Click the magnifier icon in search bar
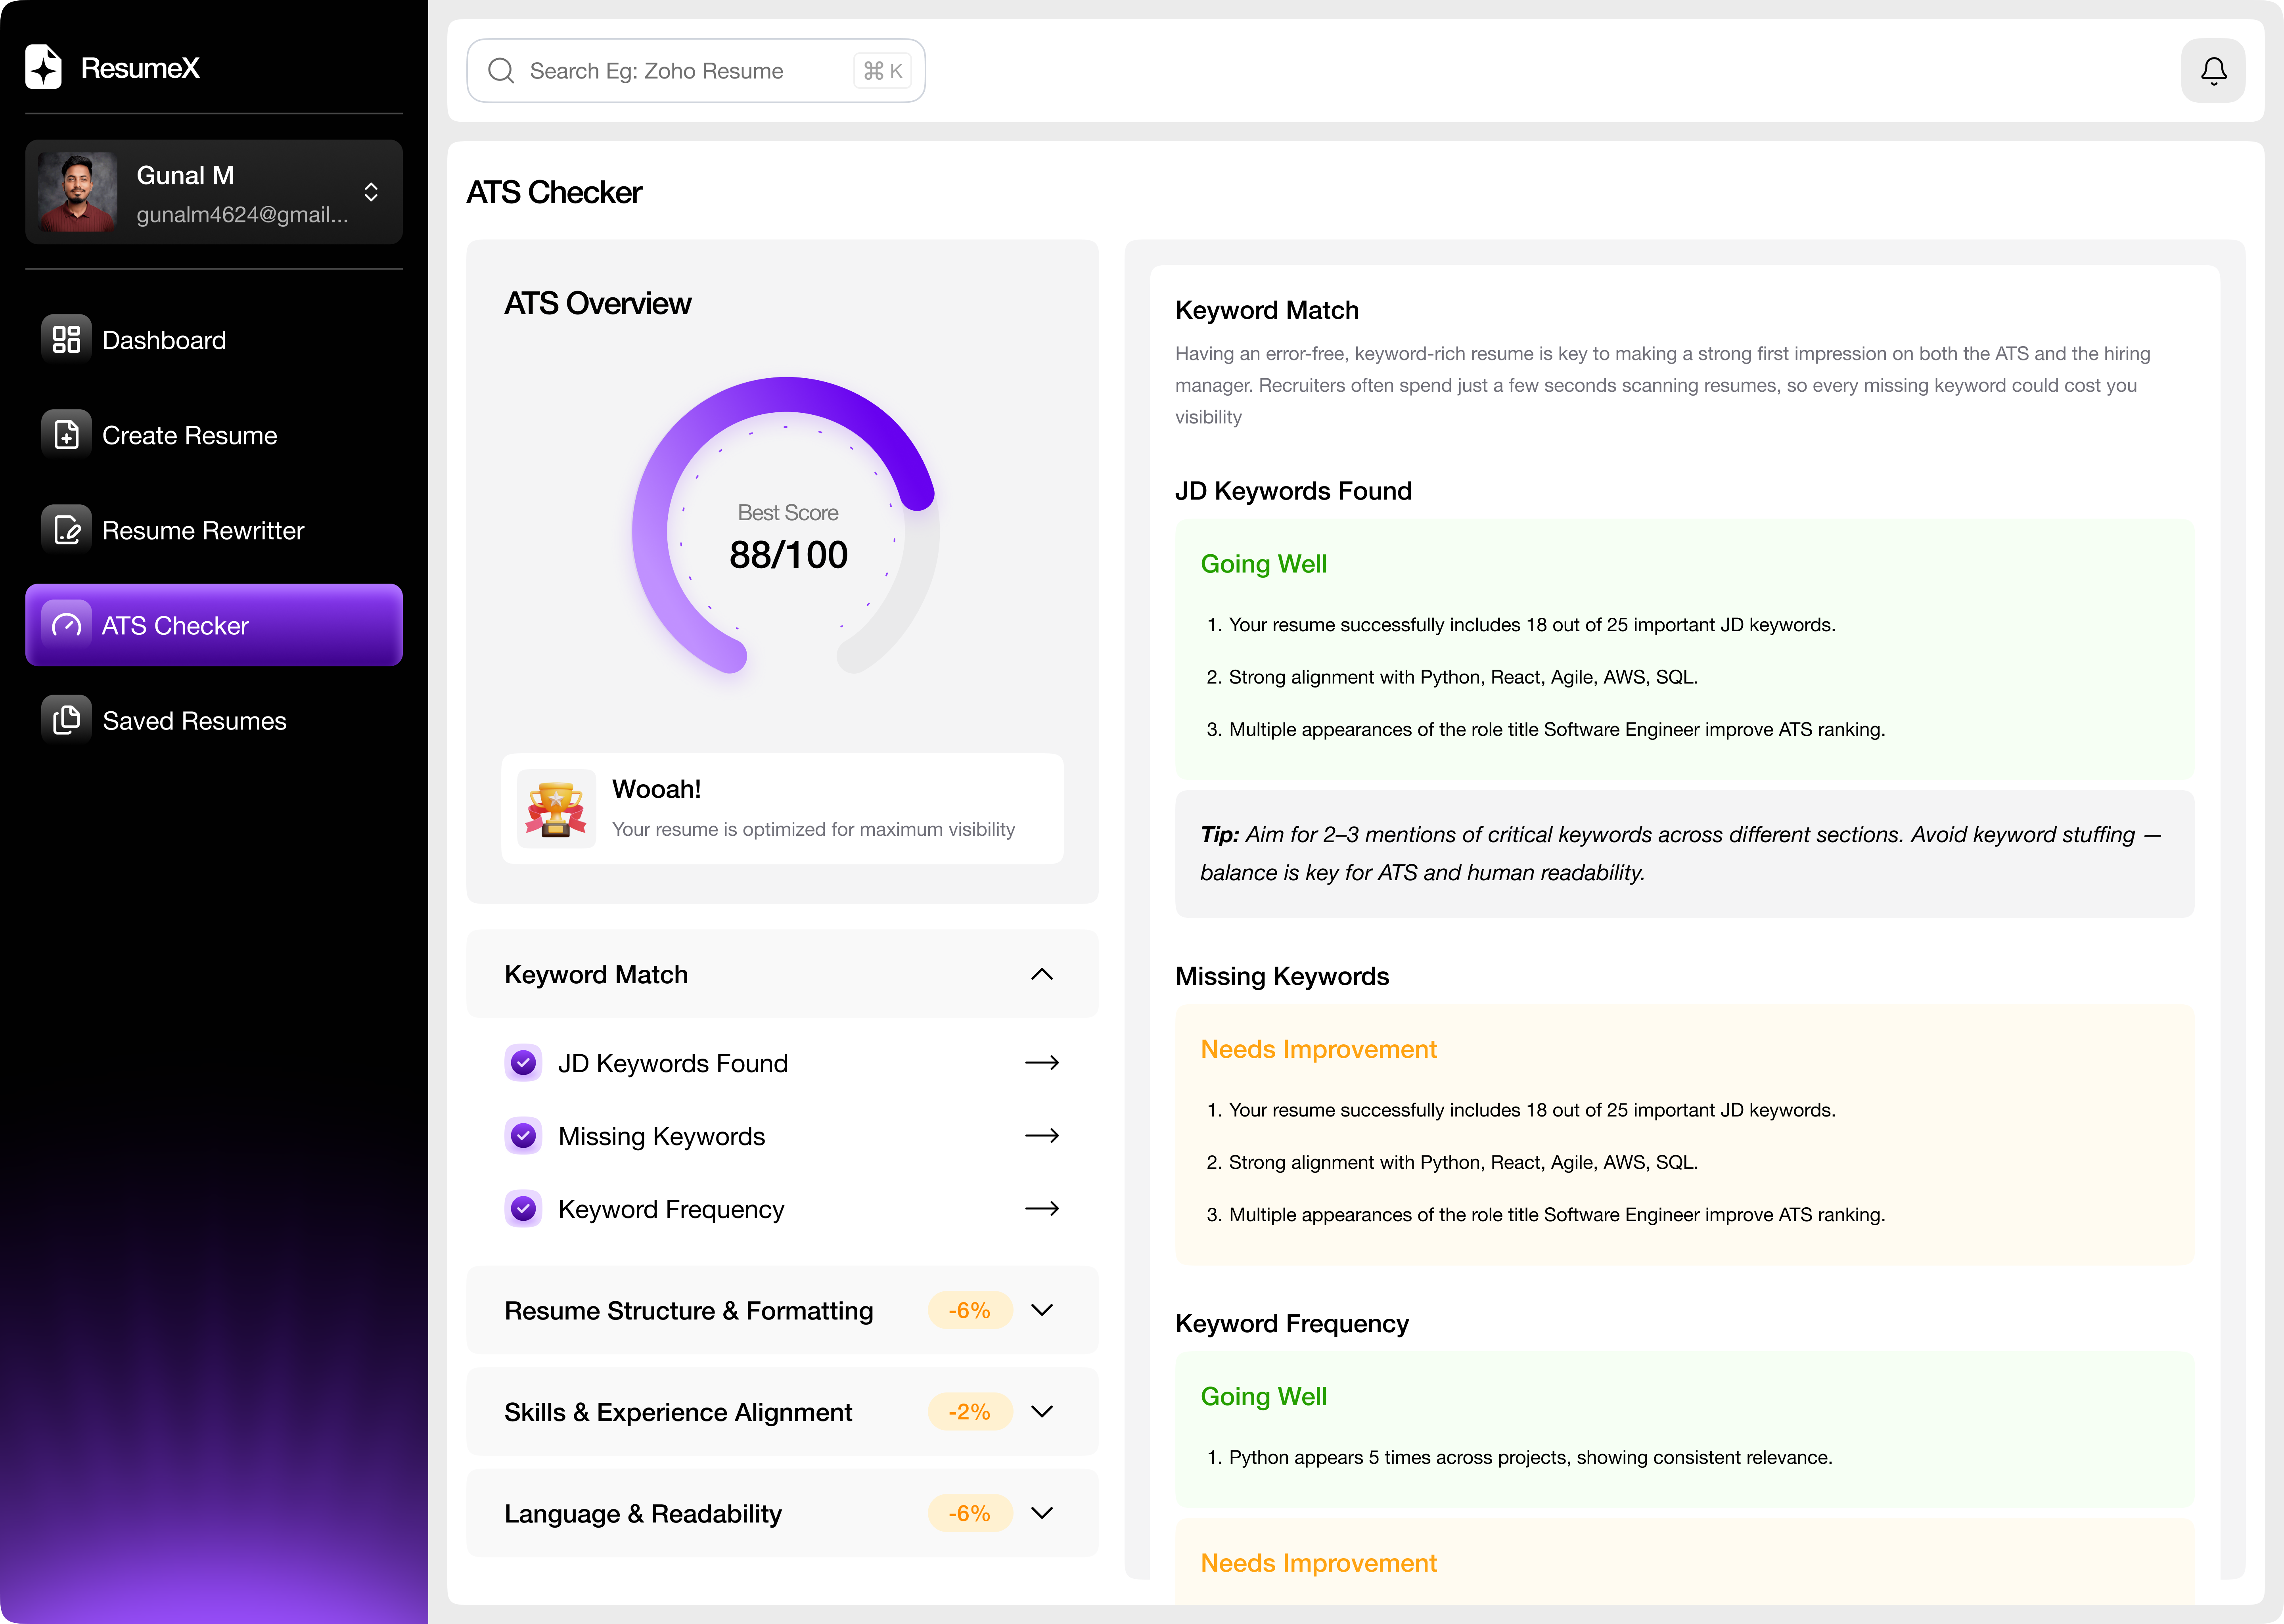 pyautogui.click(x=501, y=71)
